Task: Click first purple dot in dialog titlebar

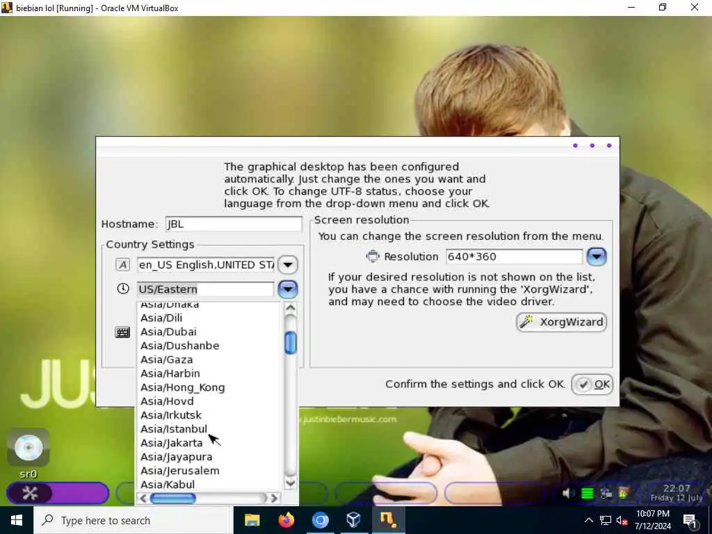Action: [x=575, y=146]
